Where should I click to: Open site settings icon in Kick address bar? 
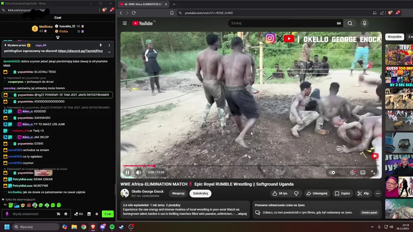point(3,10)
